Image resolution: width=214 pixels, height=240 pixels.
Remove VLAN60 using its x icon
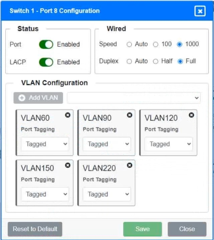coord(68,115)
